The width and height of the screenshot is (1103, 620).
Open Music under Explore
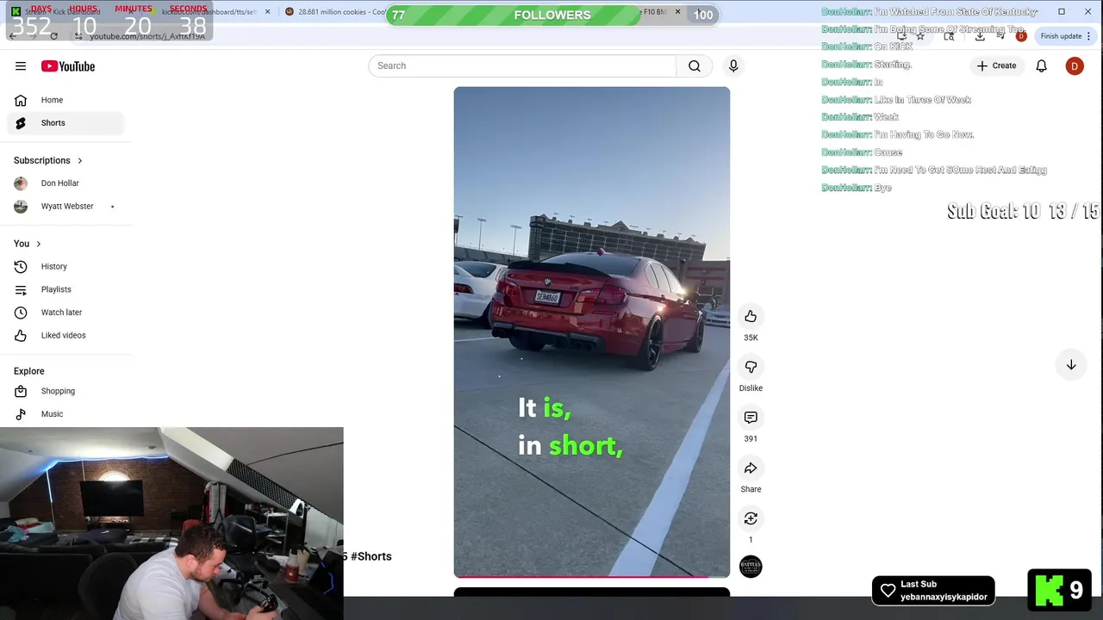(65, 414)
